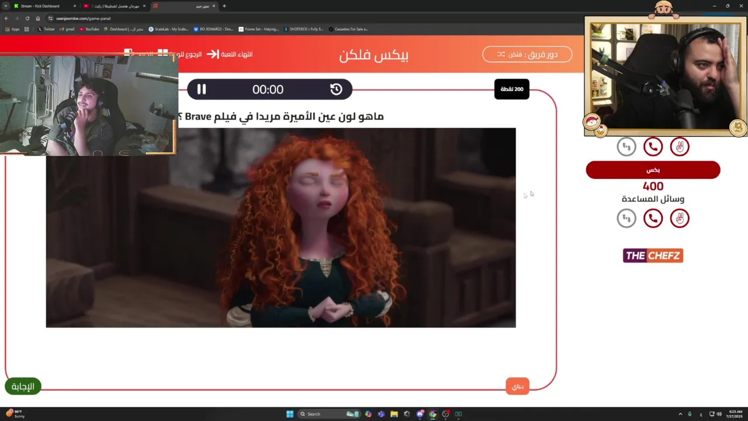Open the Twitter bookmark
The height and width of the screenshot is (421, 748).
click(x=46, y=29)
